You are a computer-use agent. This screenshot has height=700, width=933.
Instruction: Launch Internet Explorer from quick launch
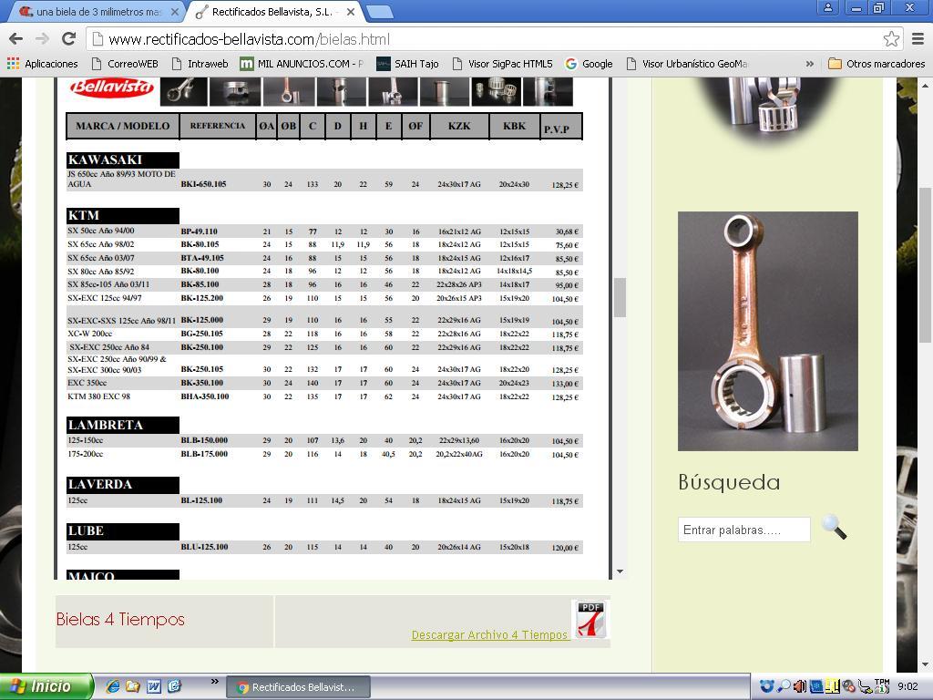[x=112, y=686]
